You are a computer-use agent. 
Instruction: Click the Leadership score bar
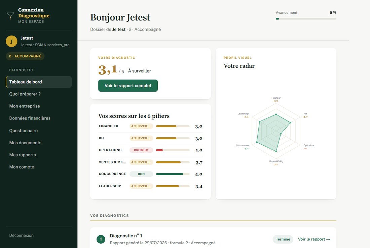point(173,186)
